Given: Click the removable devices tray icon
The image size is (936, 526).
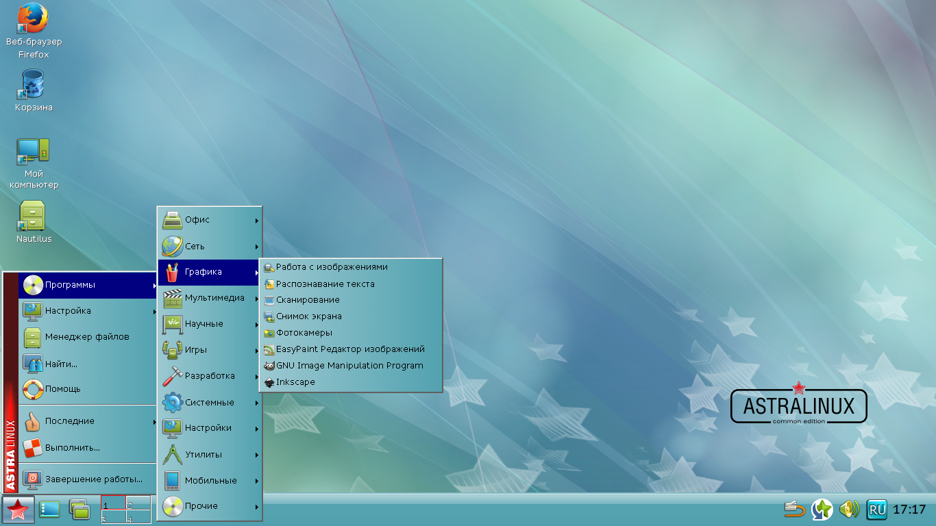Looking at the screenshot, I should (795, 509).
